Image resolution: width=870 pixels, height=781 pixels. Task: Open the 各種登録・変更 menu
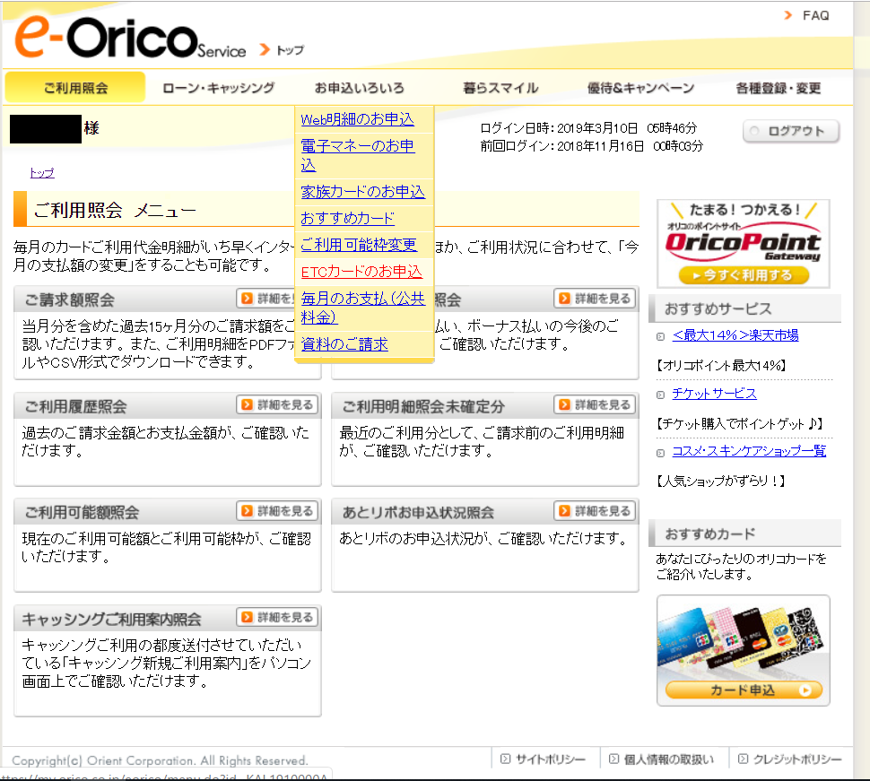tap(778, 88)
